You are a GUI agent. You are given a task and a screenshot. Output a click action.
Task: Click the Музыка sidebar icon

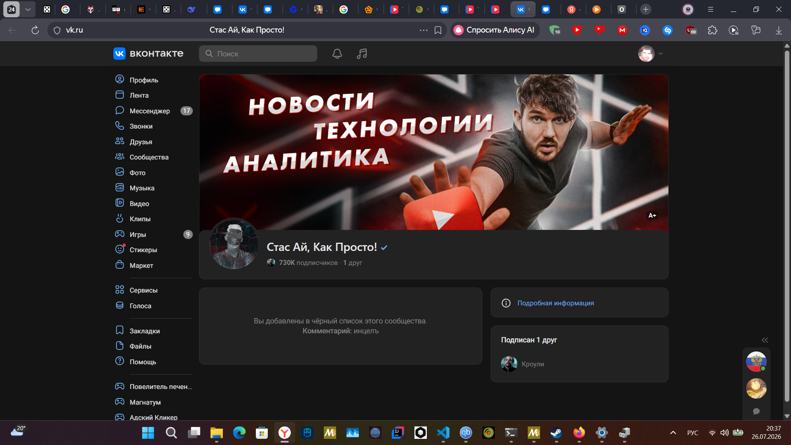coord(119,188)
